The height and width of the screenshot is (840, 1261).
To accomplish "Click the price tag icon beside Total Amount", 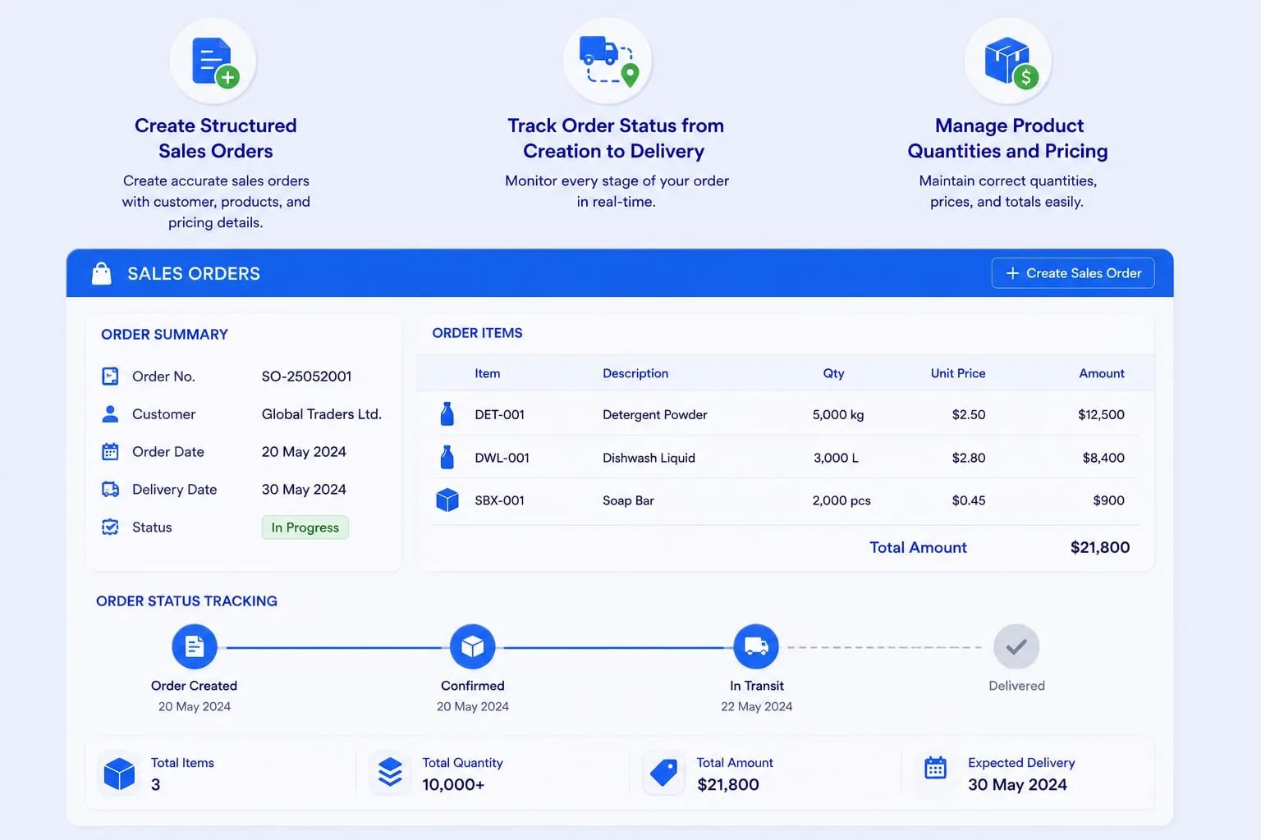I will tap(663, 773).
